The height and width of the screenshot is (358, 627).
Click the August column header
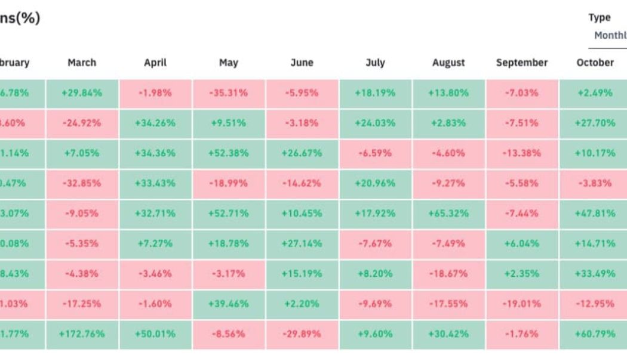(448, 62)
